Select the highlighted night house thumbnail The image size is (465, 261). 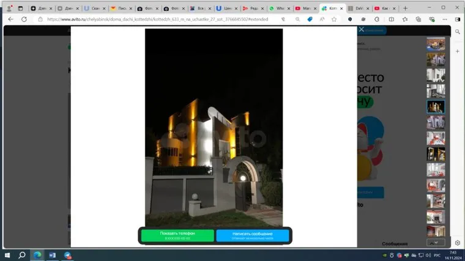click(x=436, y=107)
